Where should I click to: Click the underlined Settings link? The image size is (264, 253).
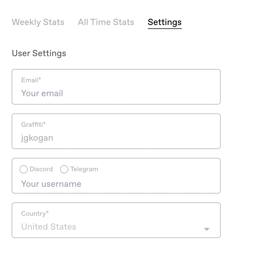point(165,22)
